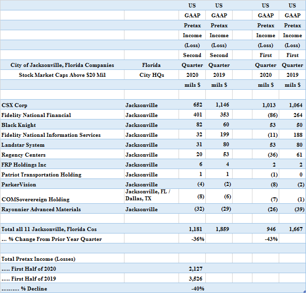The width and height of the screenshot is (306, 293).
Task: Click Rayonnier Q2 2019 loss (29)
Action: click(x=226, y=209)
